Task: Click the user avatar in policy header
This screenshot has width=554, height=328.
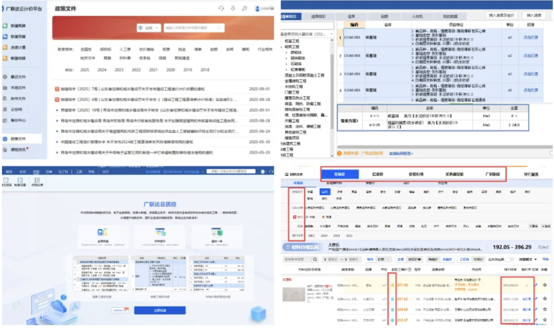Action: 258,8
